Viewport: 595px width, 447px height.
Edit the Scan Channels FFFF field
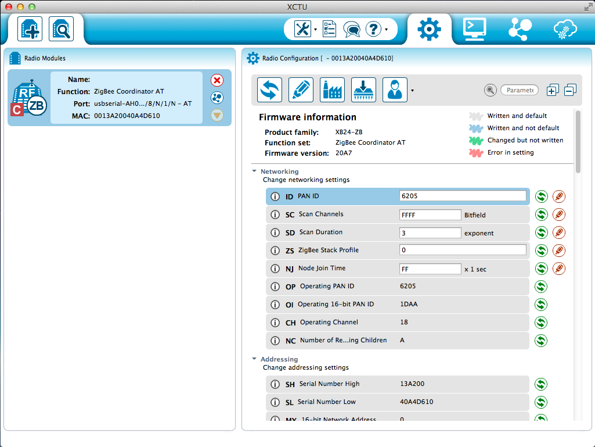(x=430, y=214)
